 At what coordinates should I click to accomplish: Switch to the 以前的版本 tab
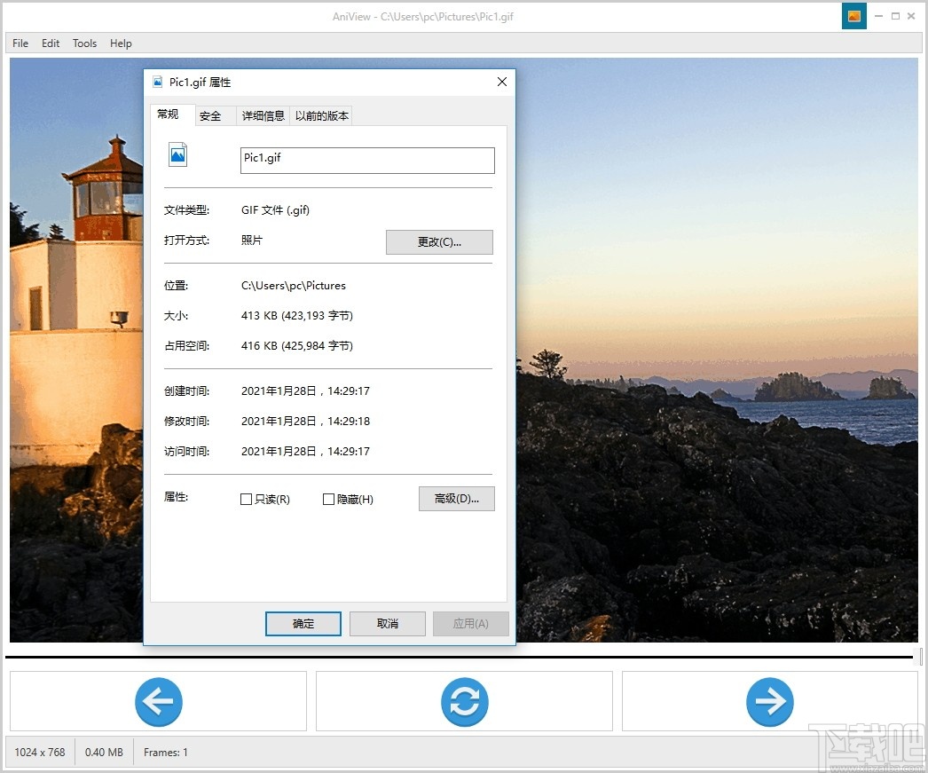(x=322, y=116)
